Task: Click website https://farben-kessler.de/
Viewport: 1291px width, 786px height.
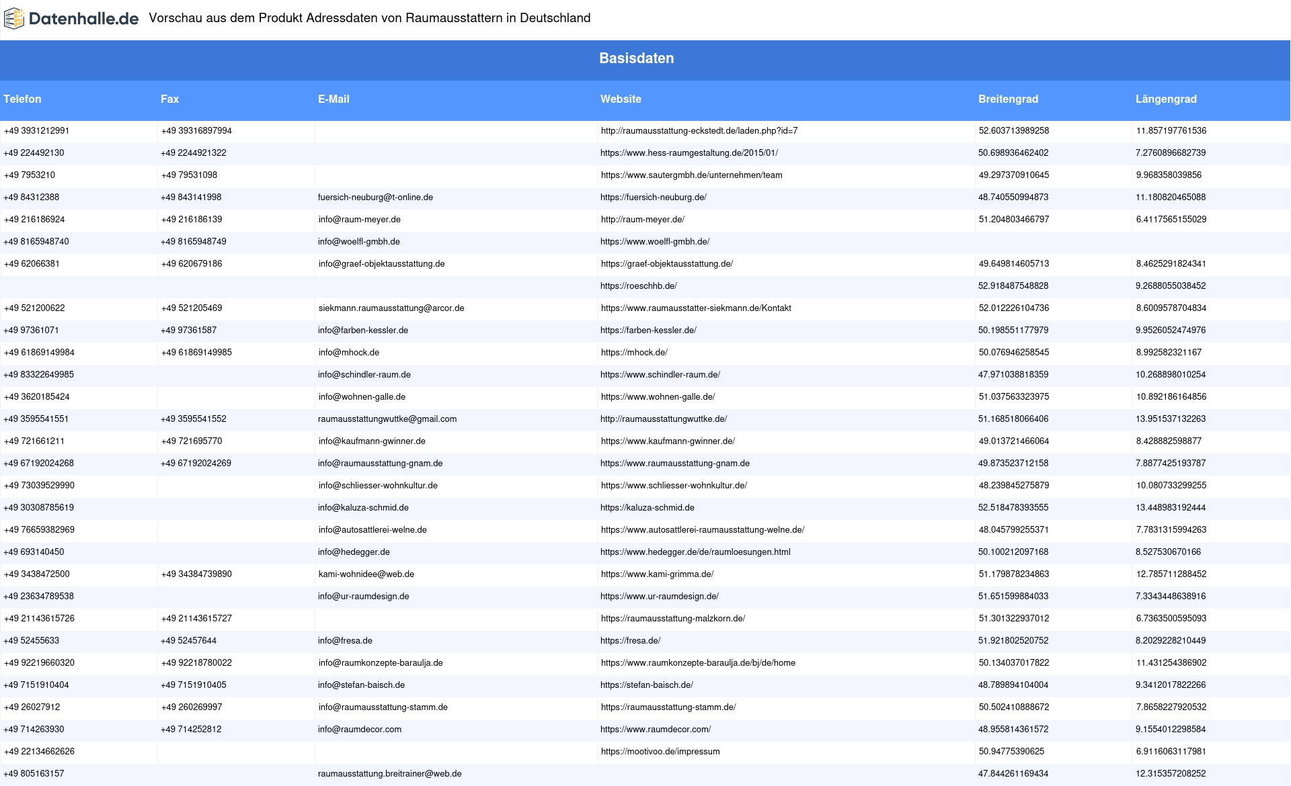Action: coord(648,331)
